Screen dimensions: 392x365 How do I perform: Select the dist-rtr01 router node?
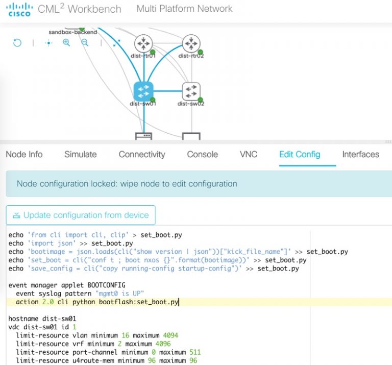point(144,43)
